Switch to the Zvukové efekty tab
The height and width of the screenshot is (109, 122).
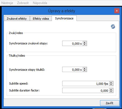17,19
